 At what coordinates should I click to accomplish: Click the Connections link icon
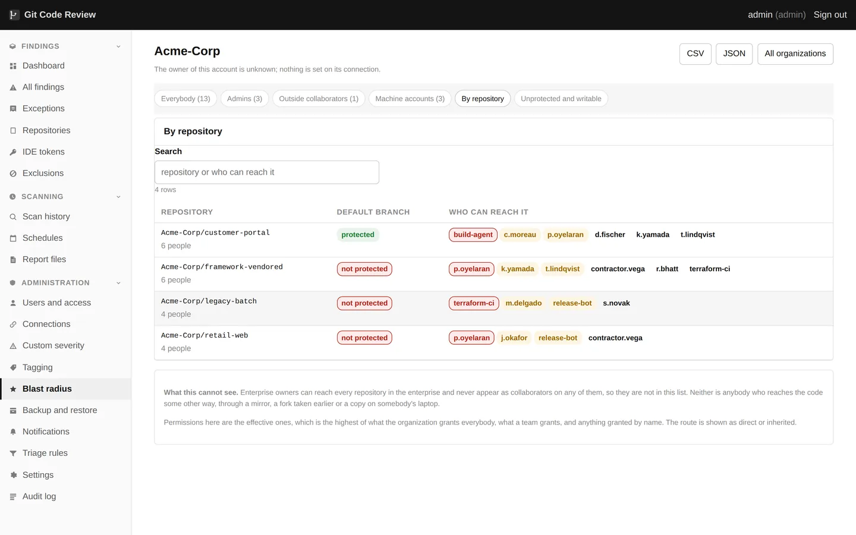tap(13, 325)
